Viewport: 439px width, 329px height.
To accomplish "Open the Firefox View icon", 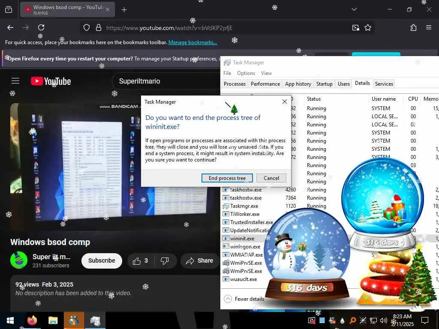I will pyautogui.click(x=9, y=9).
